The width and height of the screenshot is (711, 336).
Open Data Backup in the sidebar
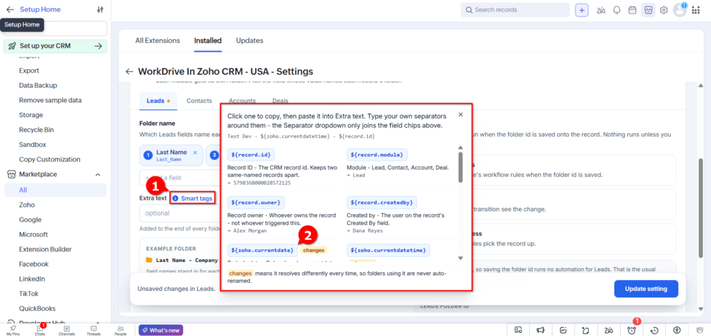(38, 85)
